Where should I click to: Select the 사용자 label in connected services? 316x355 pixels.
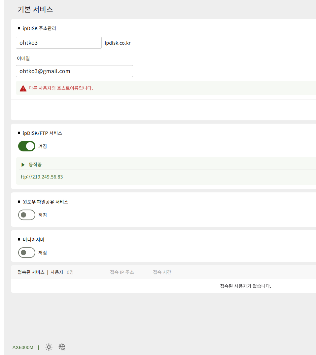(57, 272)
